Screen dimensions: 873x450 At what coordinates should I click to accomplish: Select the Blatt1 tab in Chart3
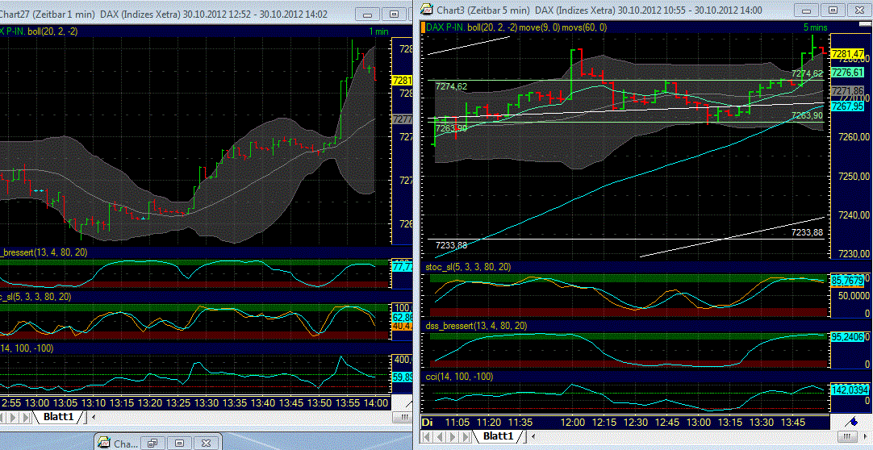coord(497,435)
